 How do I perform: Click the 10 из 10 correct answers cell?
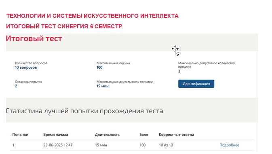click(x=166, y=145)
